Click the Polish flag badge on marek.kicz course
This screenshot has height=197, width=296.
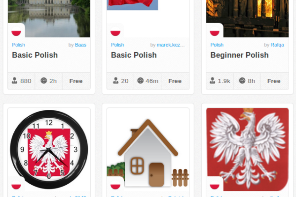coord(115,32)
